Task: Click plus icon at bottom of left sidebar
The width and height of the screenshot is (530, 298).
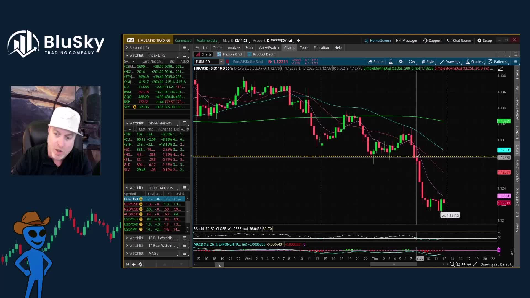Action: coord(134,264)
